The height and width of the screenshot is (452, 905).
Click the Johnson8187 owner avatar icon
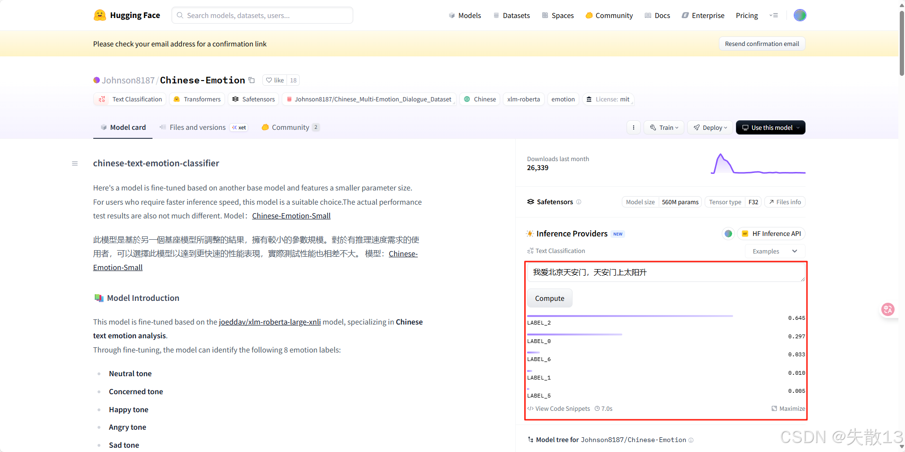tap(97, 80)
